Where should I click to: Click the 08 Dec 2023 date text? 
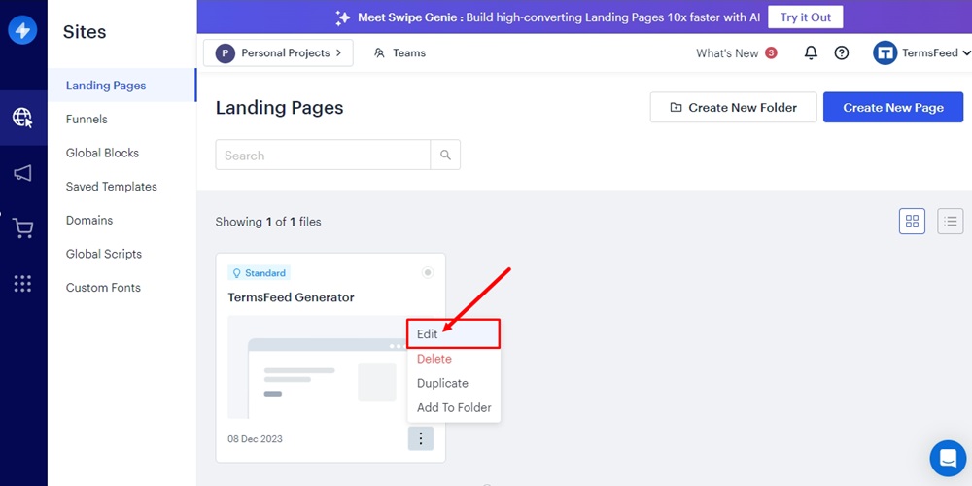pyautogui.click(x=255, y=439)
